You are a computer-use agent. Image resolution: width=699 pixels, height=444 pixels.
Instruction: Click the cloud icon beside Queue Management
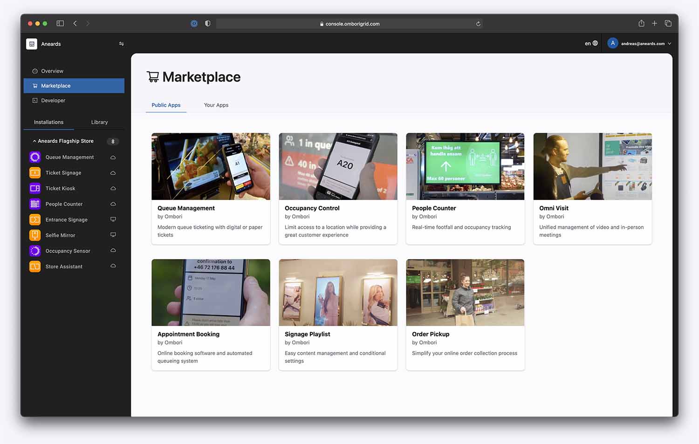tap(113, 157)
